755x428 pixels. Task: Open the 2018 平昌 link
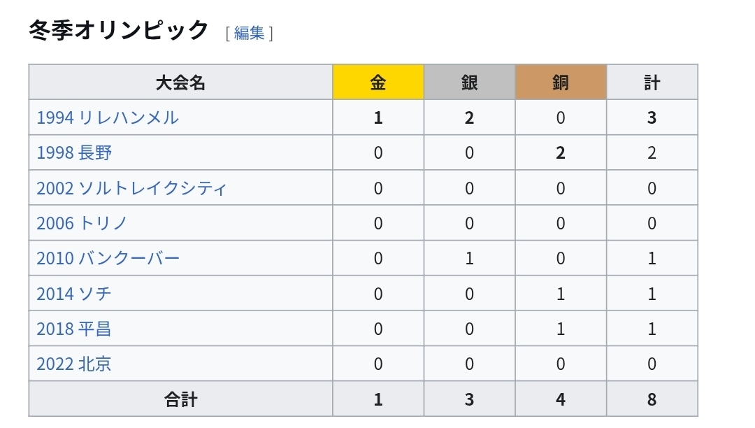coord(74,329)
